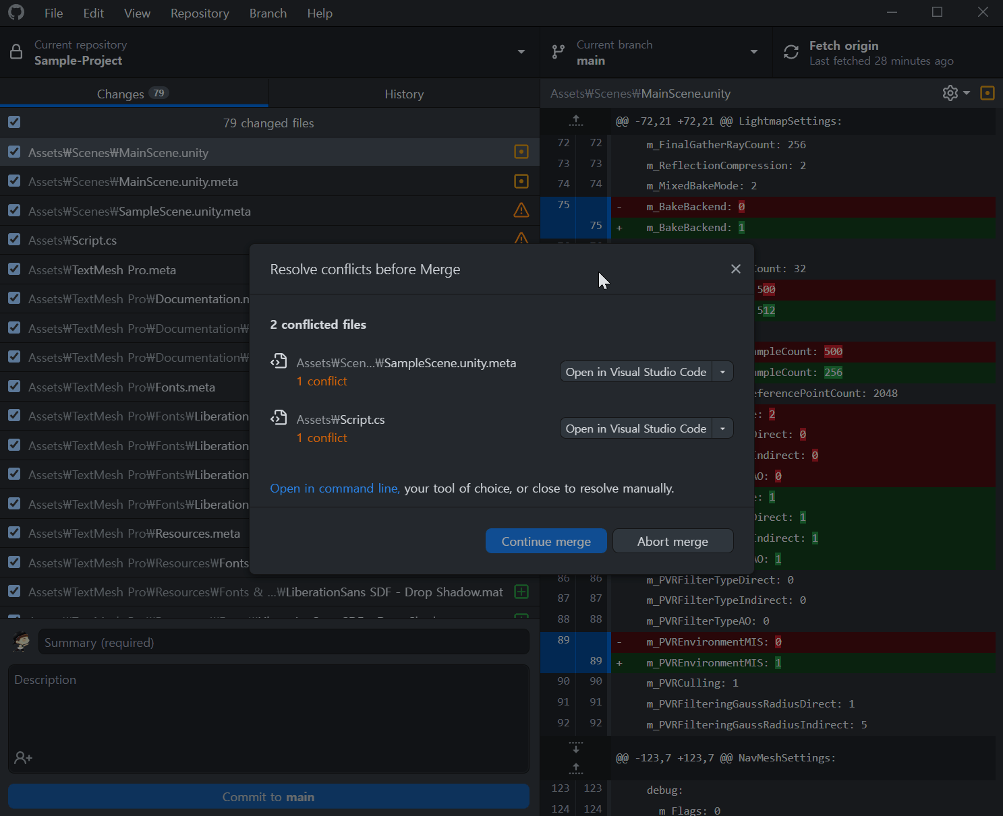
Task: Close the Resolve conflicts dialog
Action: point(736,269)
